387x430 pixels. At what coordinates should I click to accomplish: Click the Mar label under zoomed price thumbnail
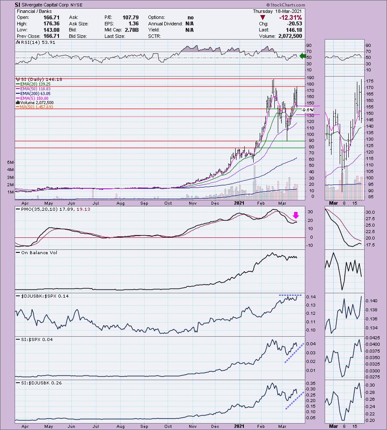[333, 203]
